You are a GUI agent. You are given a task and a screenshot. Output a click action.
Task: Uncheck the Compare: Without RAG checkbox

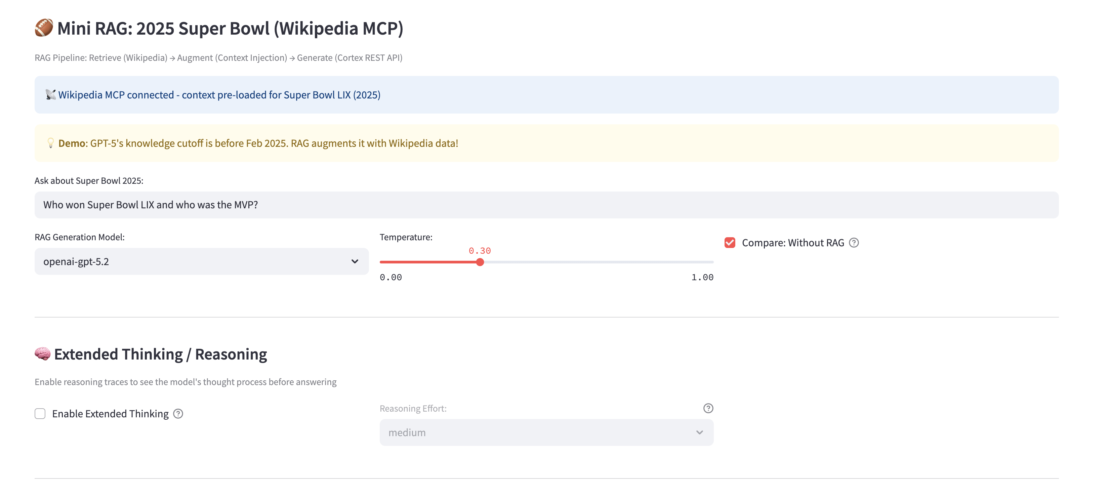pyautogui.click(x=730, y=243)
